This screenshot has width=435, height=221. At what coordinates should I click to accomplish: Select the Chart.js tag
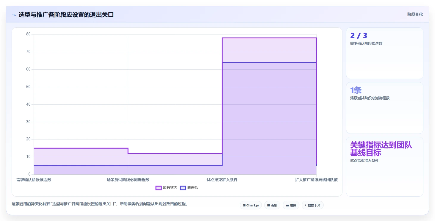point(251,205)
